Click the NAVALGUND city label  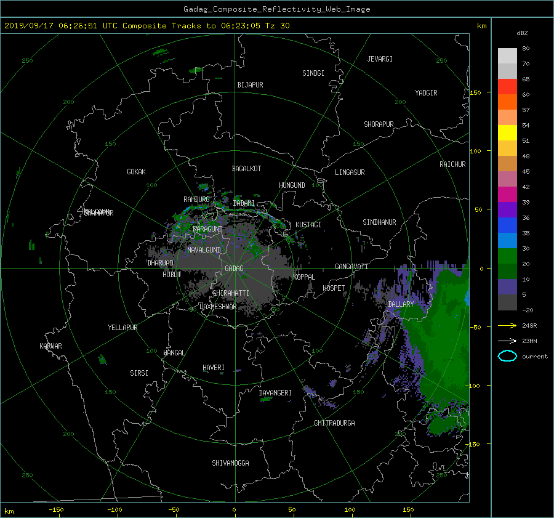pos(204,250)
